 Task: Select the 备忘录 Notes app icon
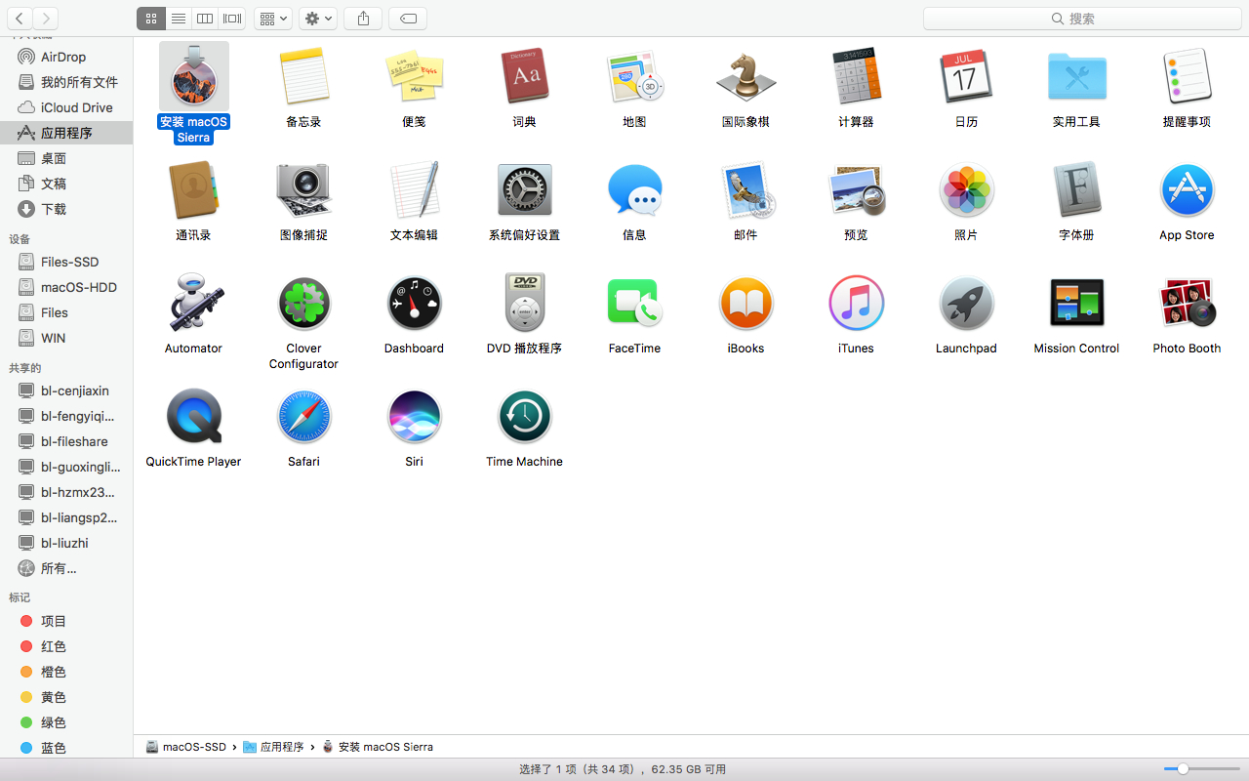tap(303, 77)
